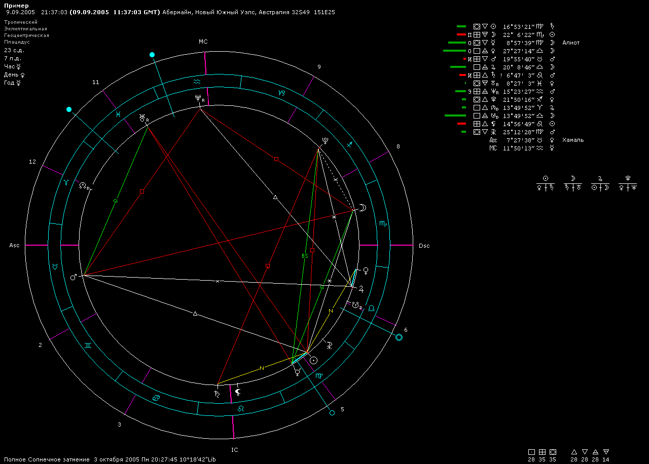Click the Venus glyph in the chart wheel
This screenshot has width=649, height=464.
[365, 271]
